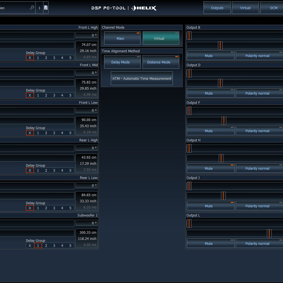Open the Outputs tab

pyautogui.click(x=217, y=8)
